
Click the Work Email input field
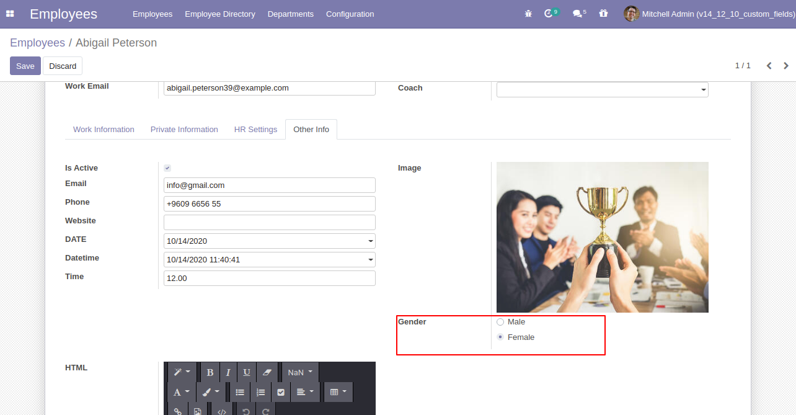(x=270, y=88)
